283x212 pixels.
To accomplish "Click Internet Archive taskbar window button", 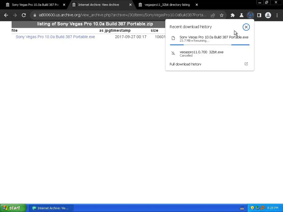I will pyautogui.click(x=51, y=208).
